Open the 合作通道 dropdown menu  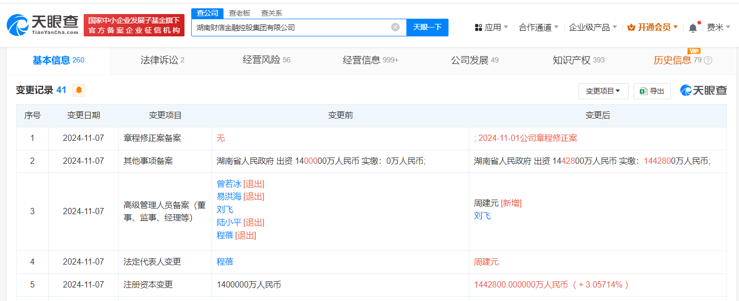[x=538, y=28]
